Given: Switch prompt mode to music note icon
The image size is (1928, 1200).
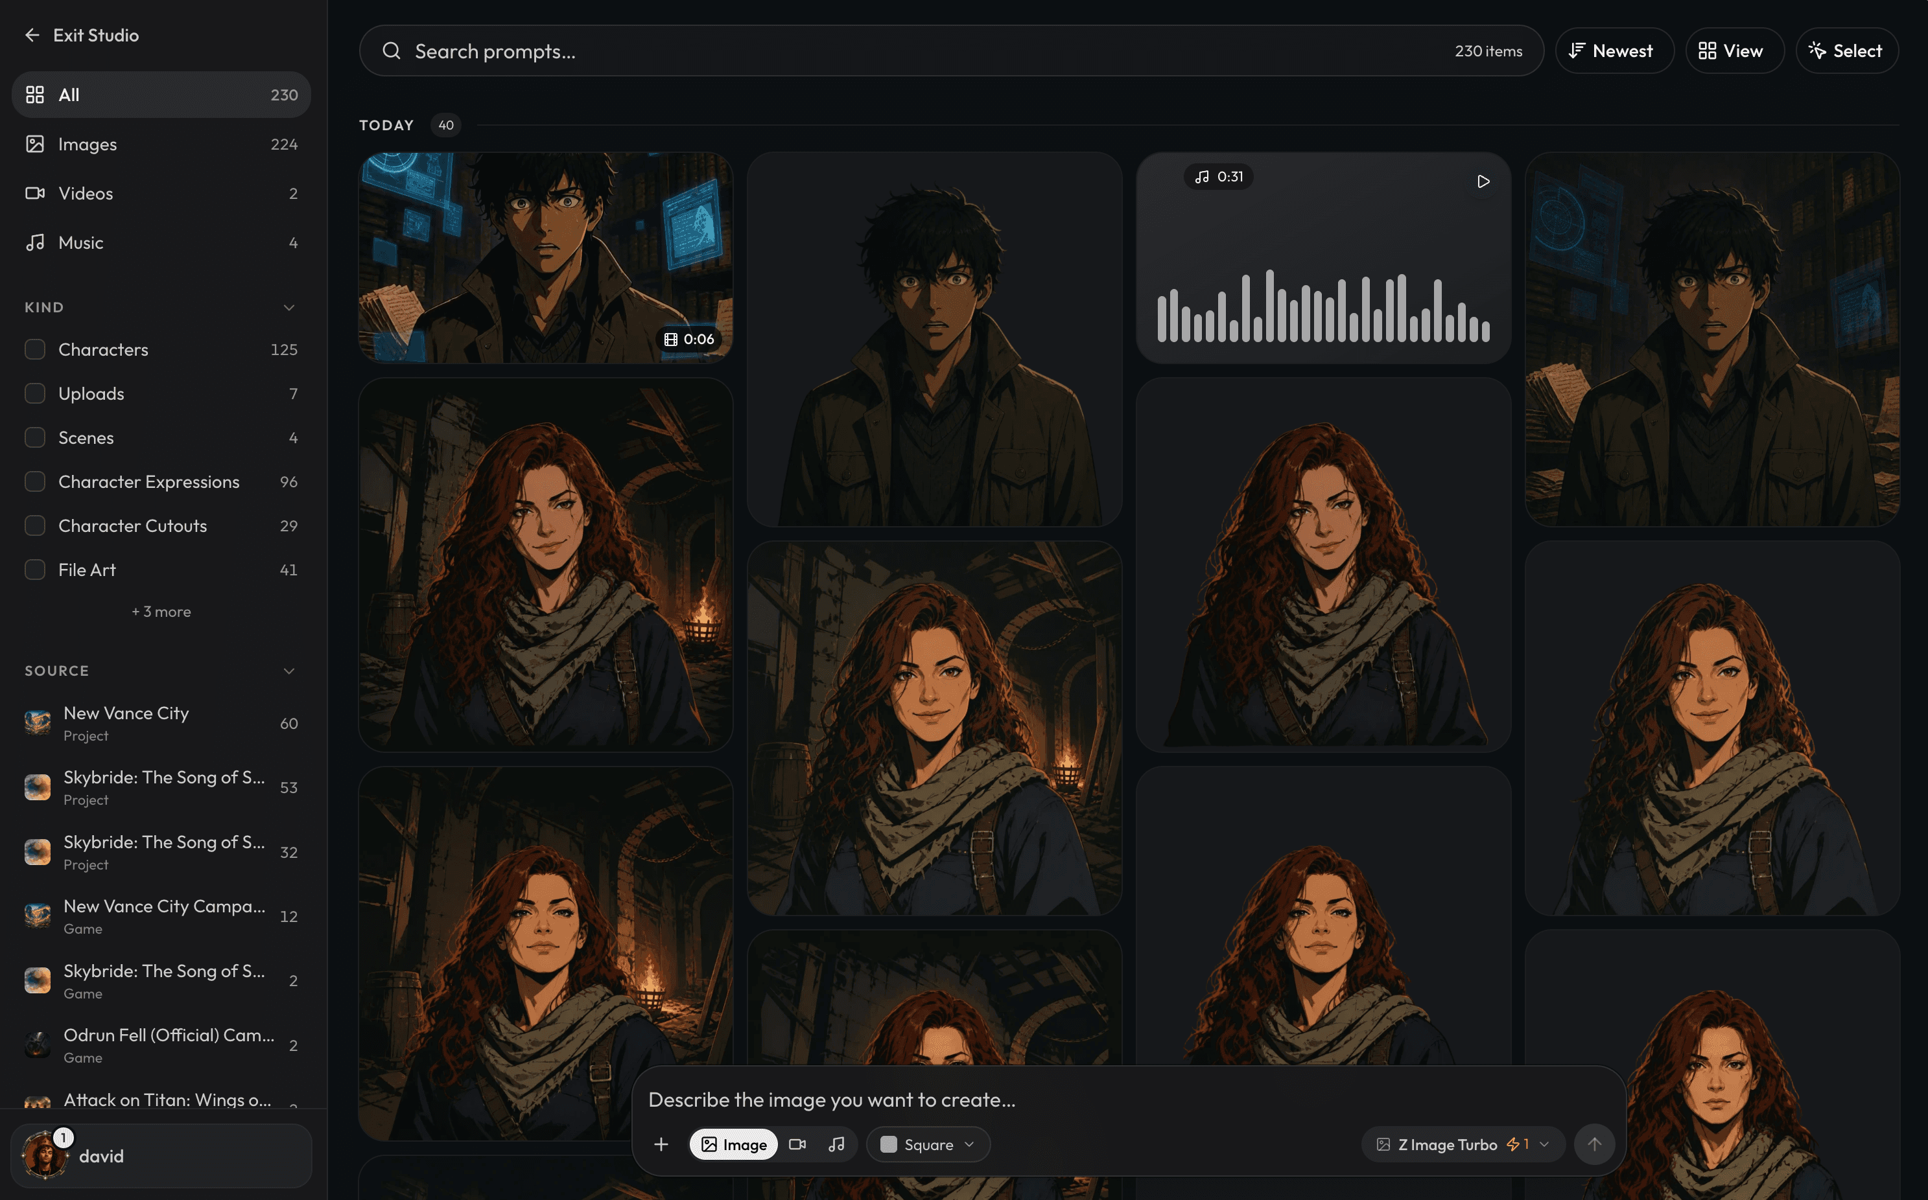Looking at the screenshot, I should coord(836,1144).
